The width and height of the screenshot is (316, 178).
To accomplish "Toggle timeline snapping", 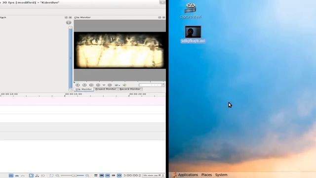I will pyautogui.click(x=119, y=176).
